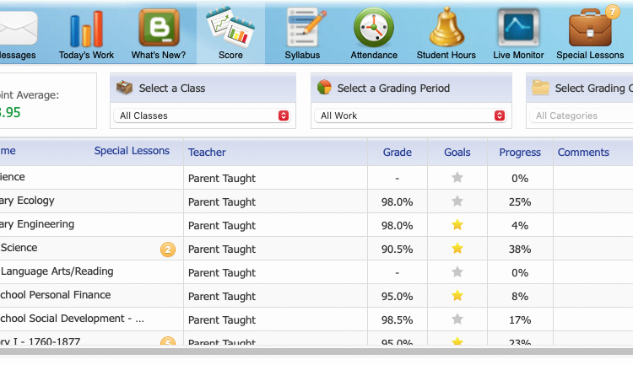Expand the All Work grading period dropdown
633x365 pixels.
[x=412, y=115]
